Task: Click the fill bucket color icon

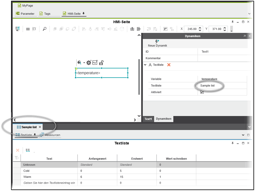Action: pyautogui.click(x=79, y=63)
